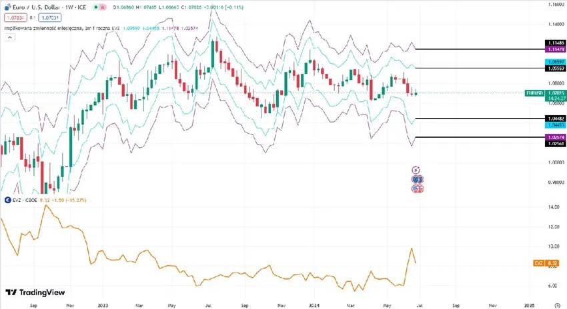Collapse the indicator legend with the chevron
This screenshot has height=309, width=567.
coord(10,37)
